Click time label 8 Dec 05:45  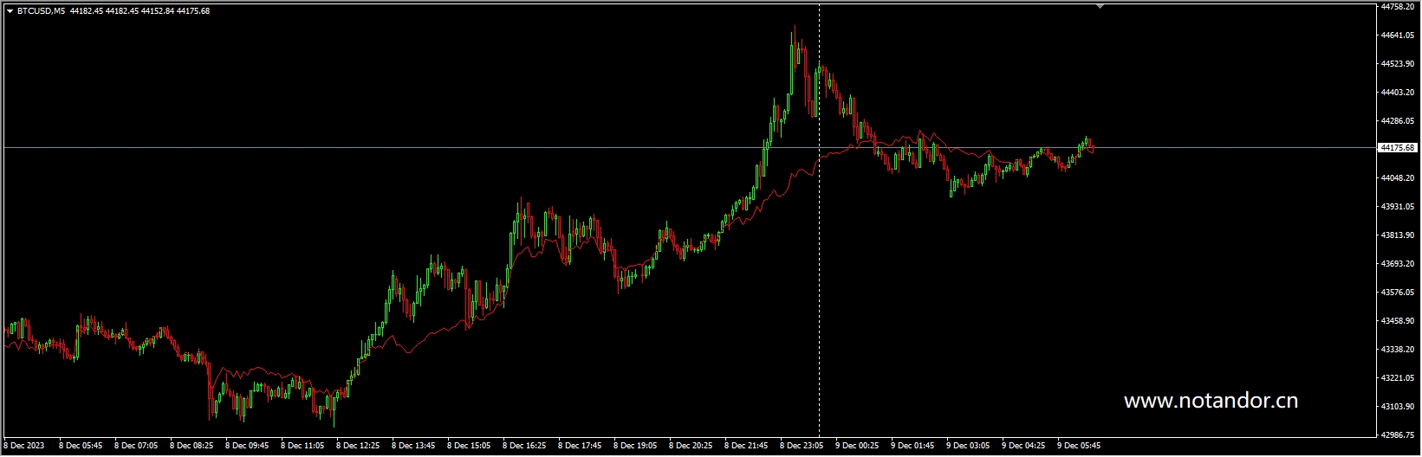point(81,447)
